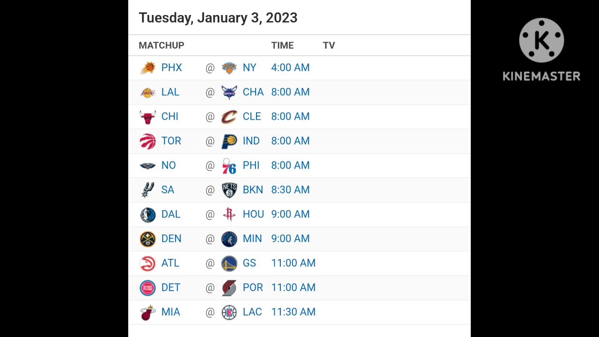Click the Chicago Bulls logo
599x337 pixels.
click(148, 117)
